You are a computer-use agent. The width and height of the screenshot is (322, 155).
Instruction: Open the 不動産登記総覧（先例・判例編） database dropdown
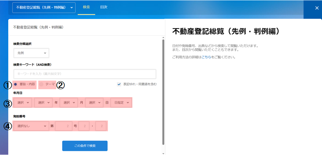(x=44, y=8)
